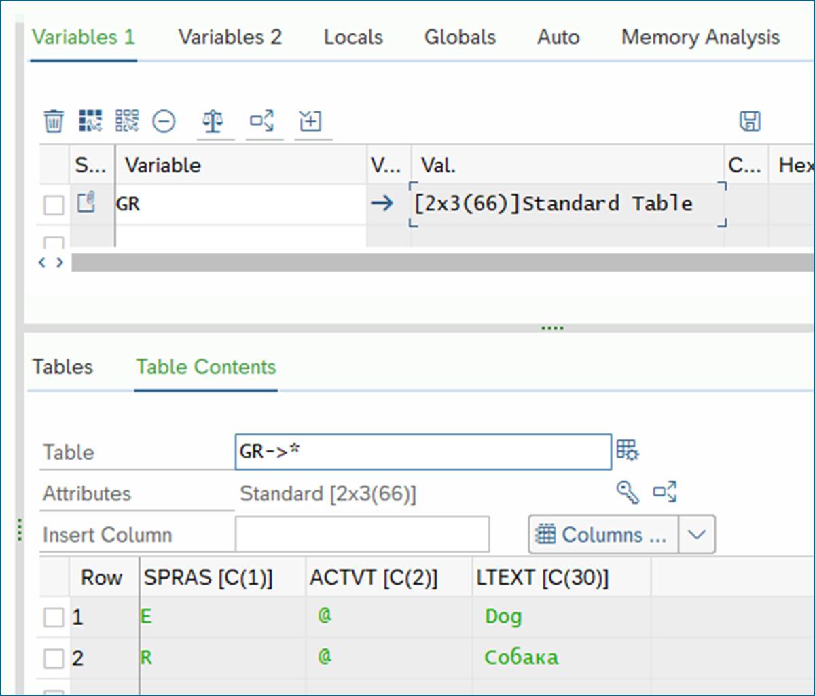Image resolution: width=815 pixels, height=696 pixels.
Task: Select checkbox of table row 2
Action: click(x=54, y=658)
